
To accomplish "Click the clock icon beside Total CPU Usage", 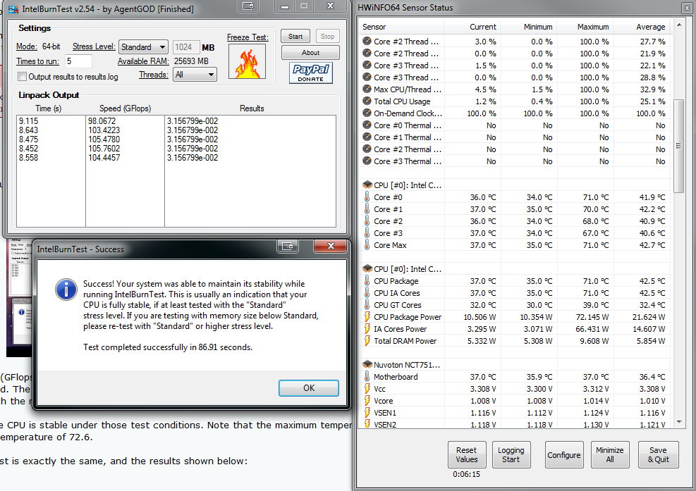I will [367, 101].
